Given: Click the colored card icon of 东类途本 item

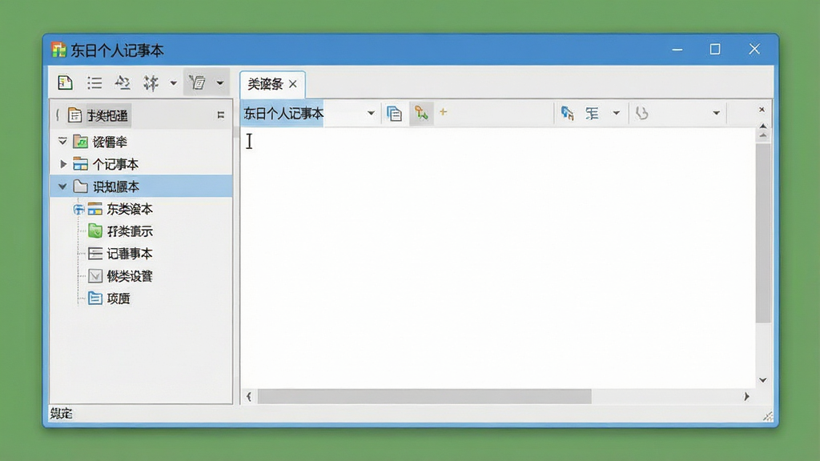Looking at the screenshot, I should [94, 209].
